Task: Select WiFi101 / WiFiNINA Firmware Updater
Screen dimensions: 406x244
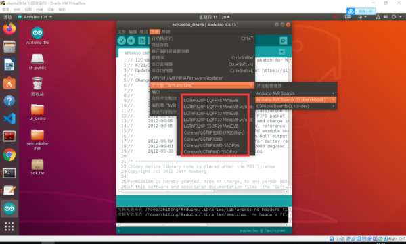Action: click(x=202, y=78)
